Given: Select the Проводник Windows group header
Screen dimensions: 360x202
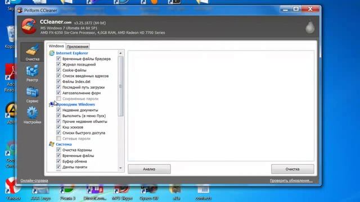Looking at the screenshot, I should (x=75, y=104).
